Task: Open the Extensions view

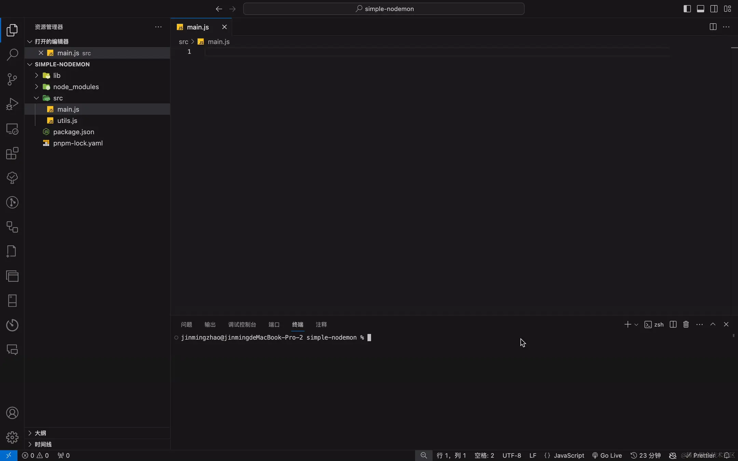Action: [x=12, y=153]
